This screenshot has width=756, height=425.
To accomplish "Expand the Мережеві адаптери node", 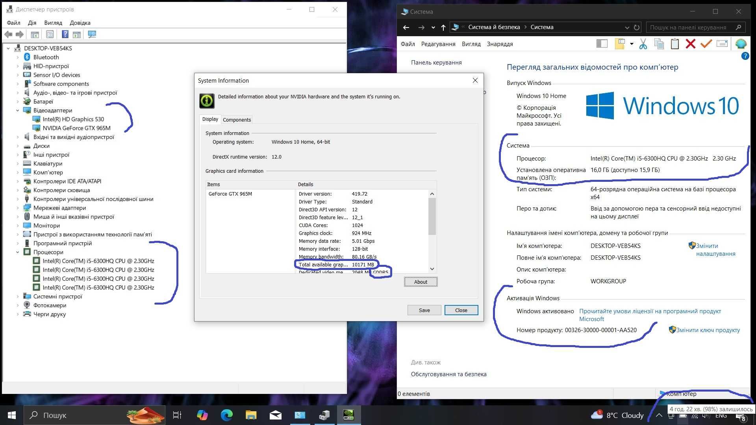I will pyautogui.click(x=17, y=208).
